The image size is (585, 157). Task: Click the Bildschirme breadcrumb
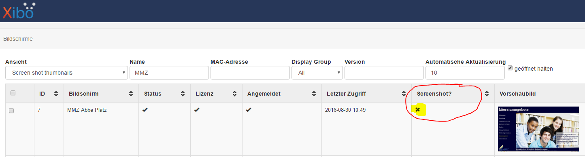[x=18, y=39]
